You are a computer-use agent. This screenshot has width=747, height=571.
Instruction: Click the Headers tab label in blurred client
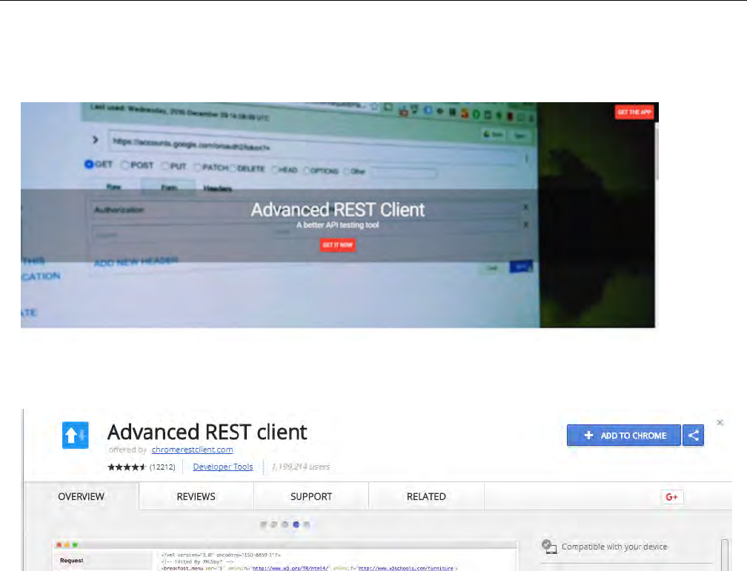click(x=218, y=189)
